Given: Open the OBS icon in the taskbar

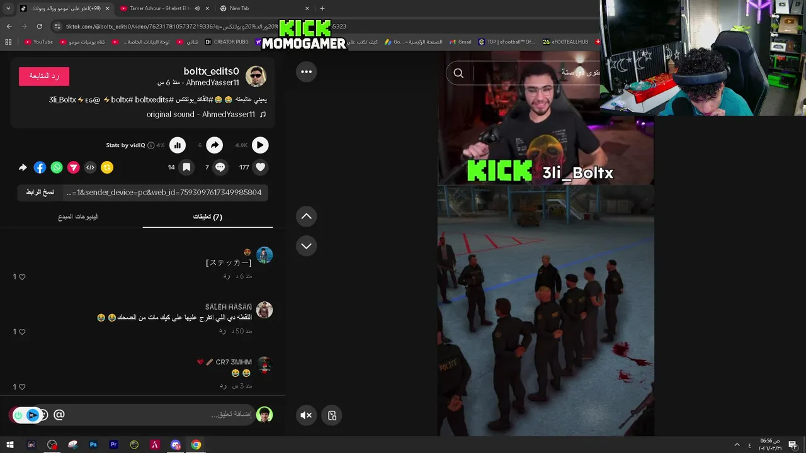Looking at the screenshot, I should pos(52,445).
